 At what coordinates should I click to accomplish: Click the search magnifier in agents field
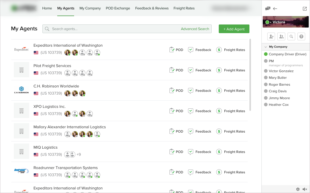(x=47, y=29)
